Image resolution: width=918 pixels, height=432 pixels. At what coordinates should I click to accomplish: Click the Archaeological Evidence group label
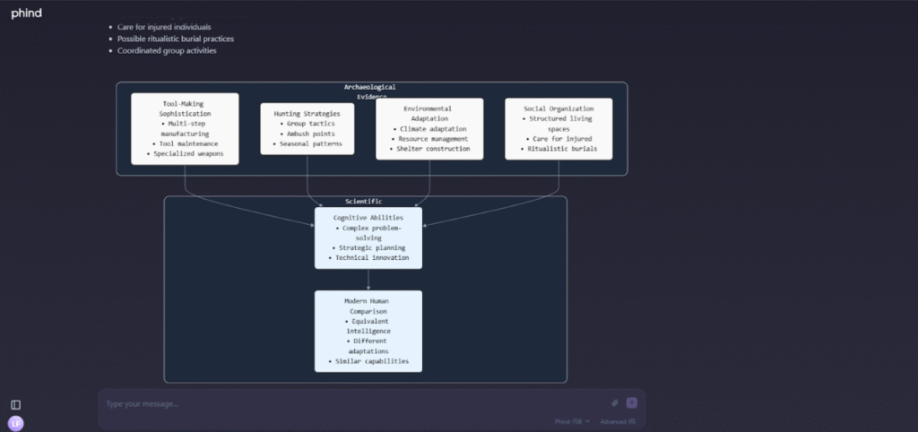(369, 91)
